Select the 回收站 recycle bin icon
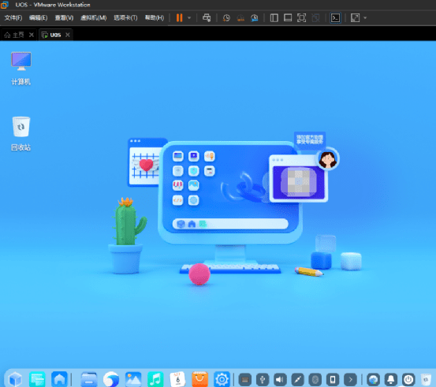 pos(21,134)
